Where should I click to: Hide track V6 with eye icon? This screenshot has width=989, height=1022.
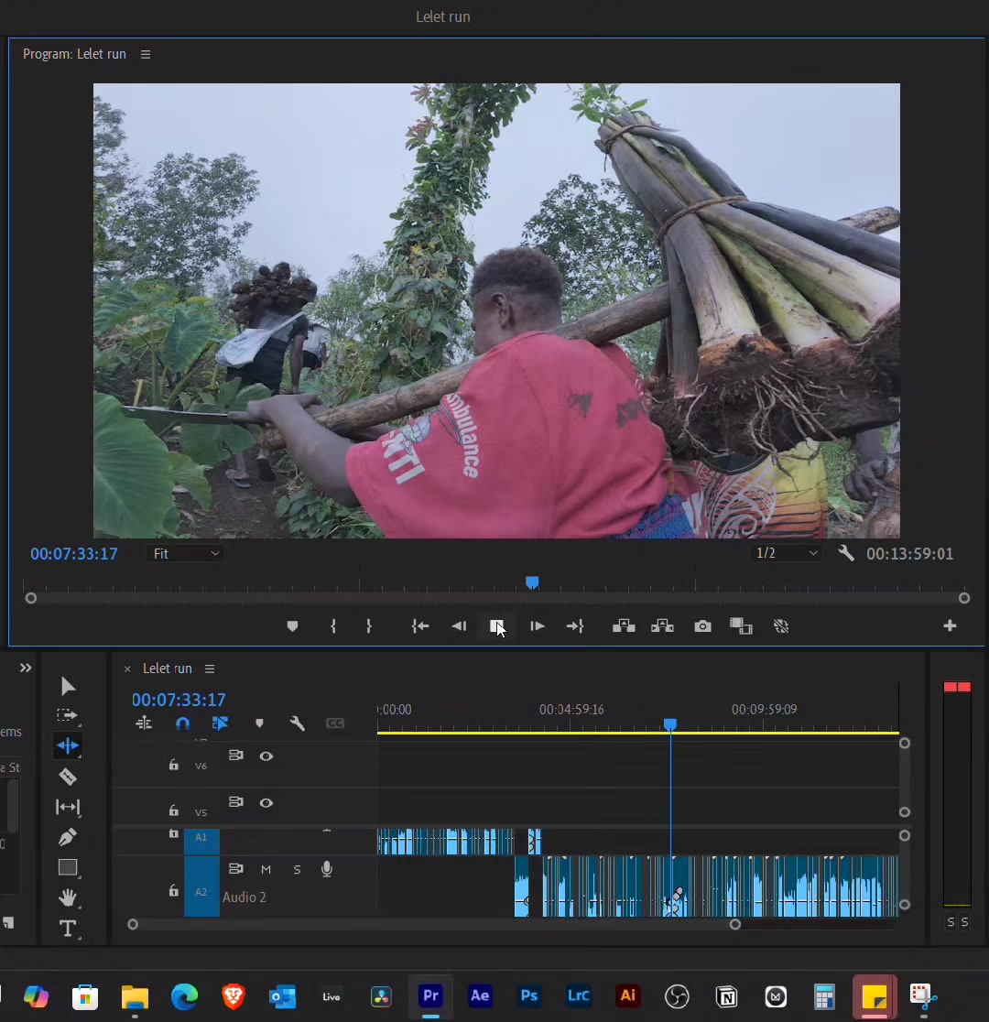click(266, 756)
